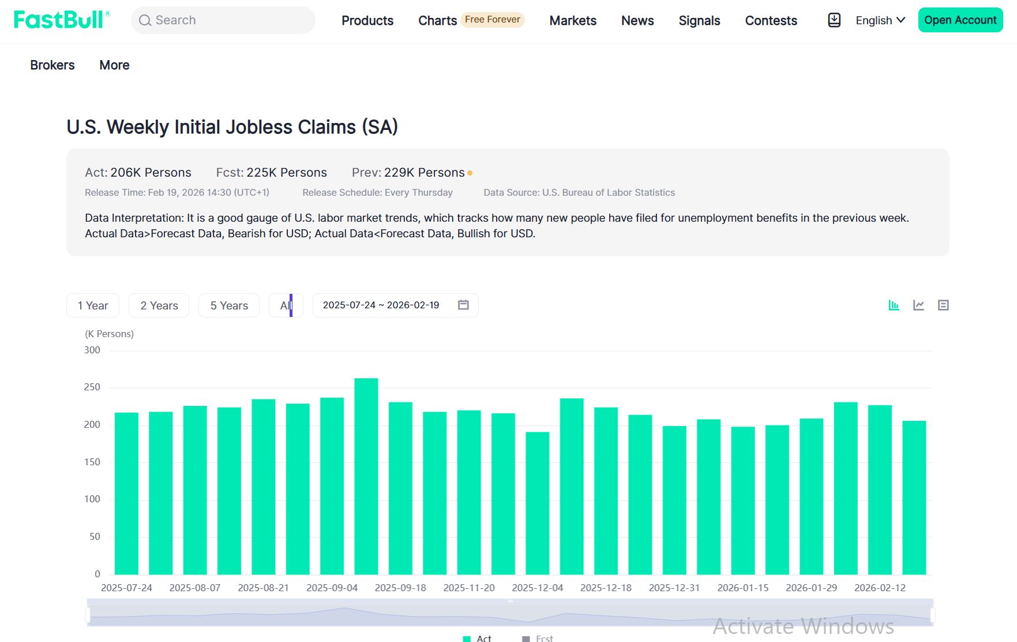Click the download app icon

pos(834,20)
